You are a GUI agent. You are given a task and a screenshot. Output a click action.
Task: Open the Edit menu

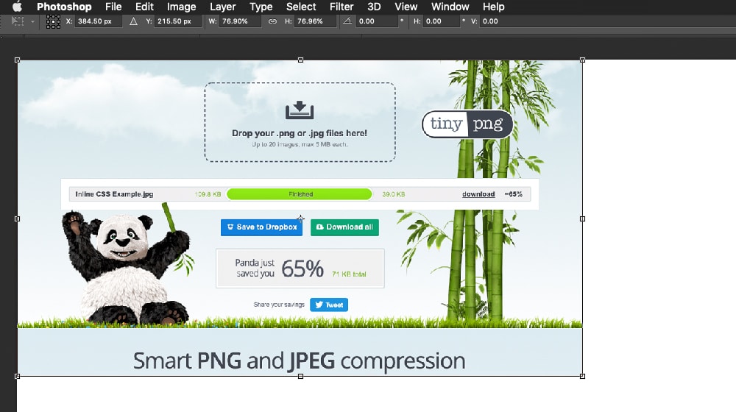click(x=144, y=7)
